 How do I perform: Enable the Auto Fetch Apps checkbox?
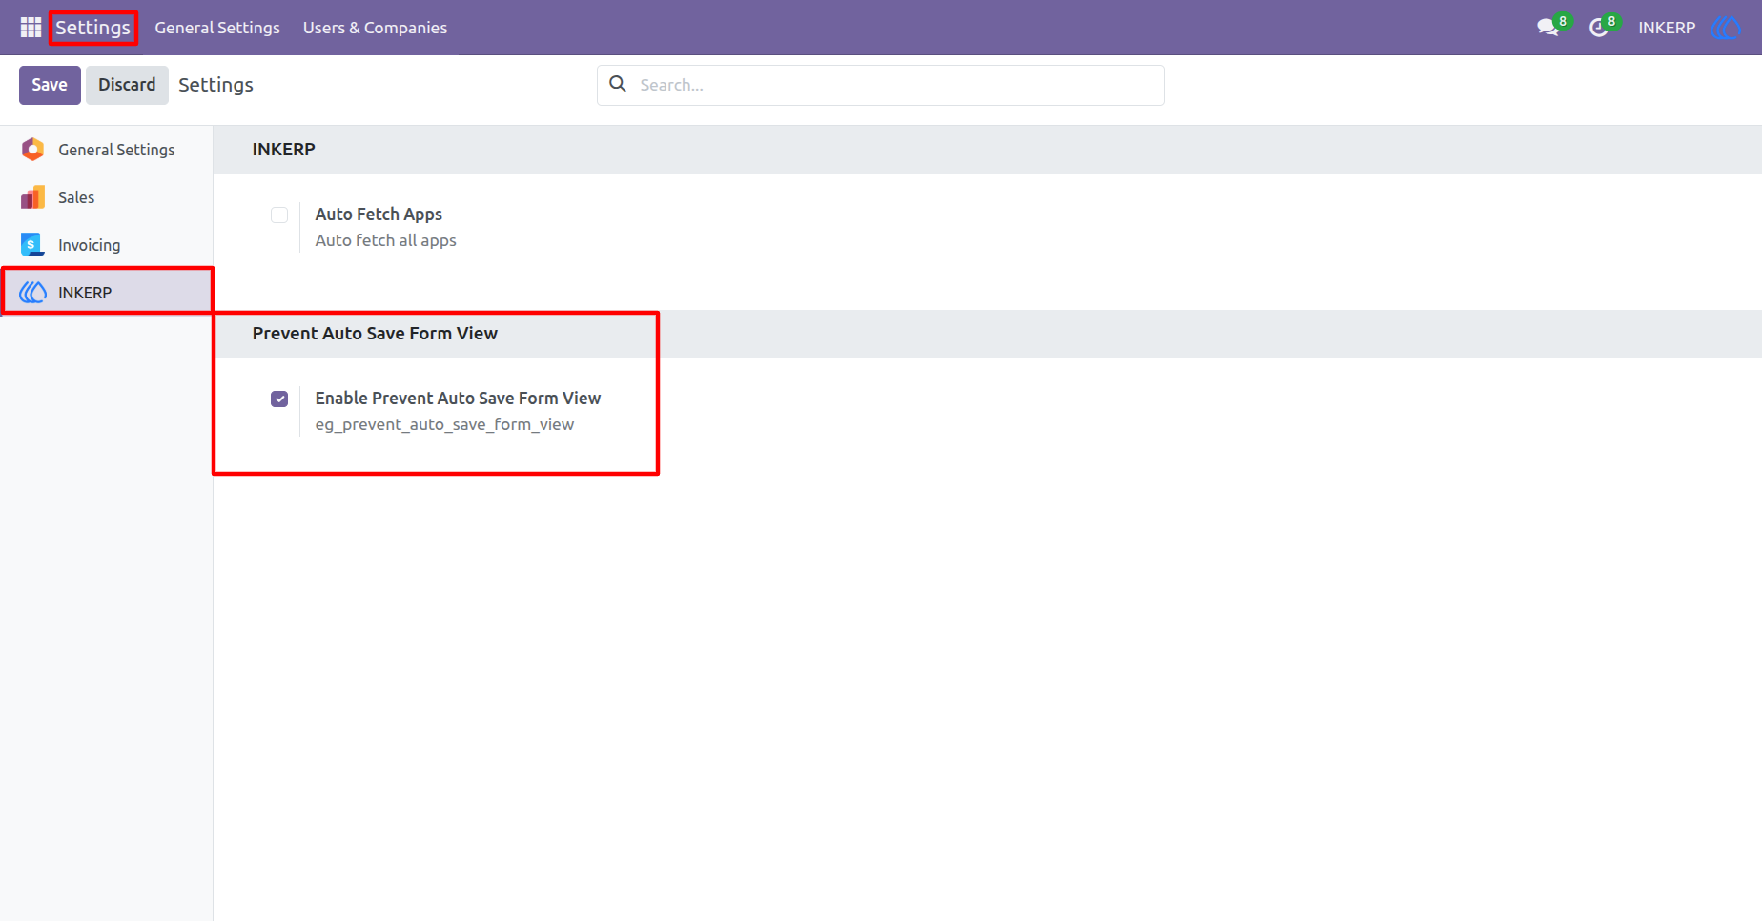279,215
